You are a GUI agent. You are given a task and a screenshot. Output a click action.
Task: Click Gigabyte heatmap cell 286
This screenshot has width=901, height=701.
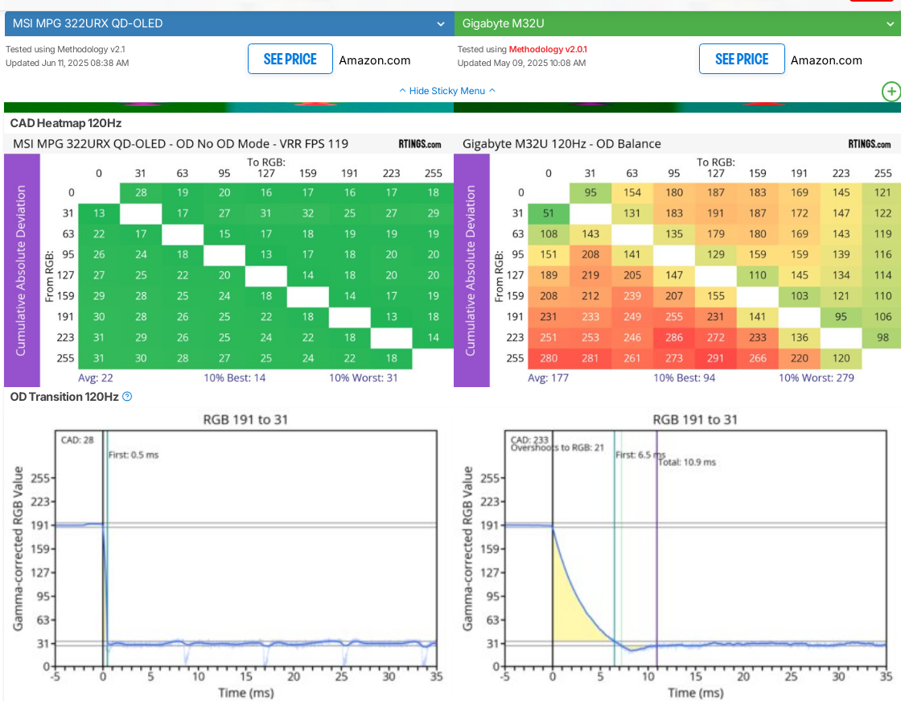pos(674,337)
